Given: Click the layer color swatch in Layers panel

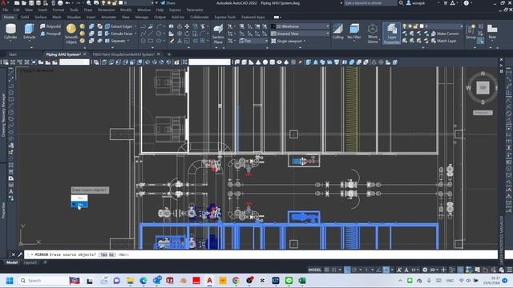Looking at the screenshot, I should tap(422, 26).
